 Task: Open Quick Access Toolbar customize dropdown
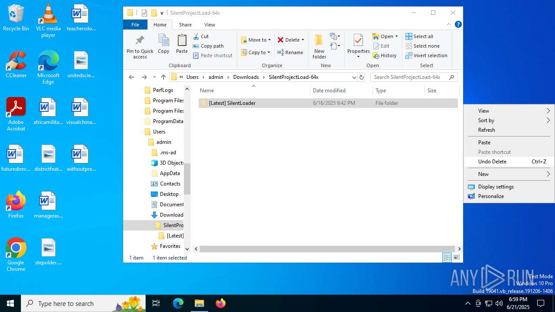(x=162, y=13)
